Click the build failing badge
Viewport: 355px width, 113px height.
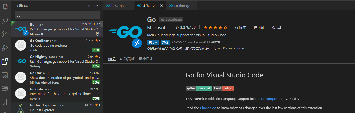coord(223,88)
